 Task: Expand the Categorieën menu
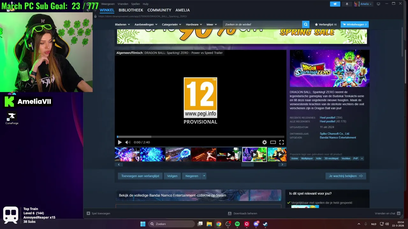click(171, 24)
